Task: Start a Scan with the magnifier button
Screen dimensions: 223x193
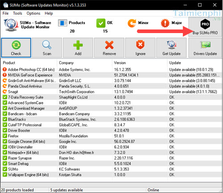Action: click(x=47, y=48)
